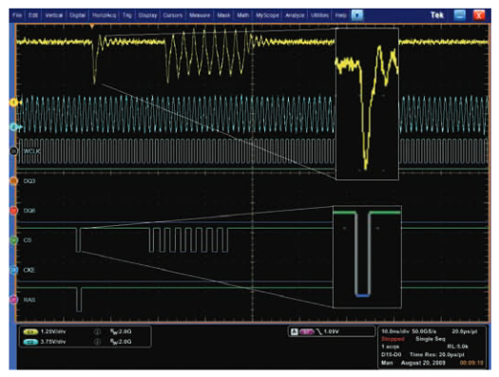This screenshot has height=377, width=499.
Task: Click the red Stopped status text
Action: click(x=393, y=339)
